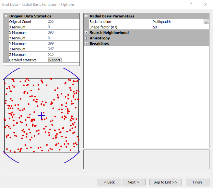Collapse the Radial Basis Parameters section
Viewport: 213px width, 188px height.
[86, 16]
